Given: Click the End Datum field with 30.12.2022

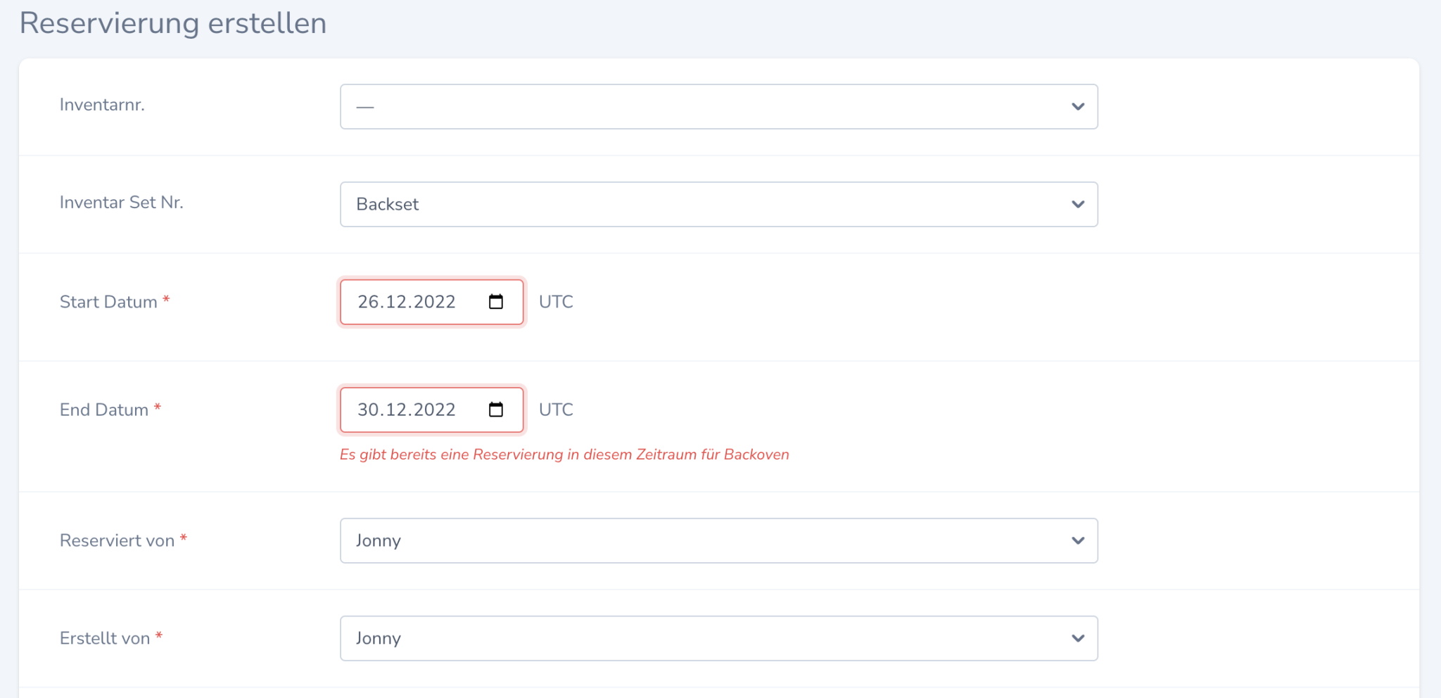Looking at the screenshot, I should [x=407, y=410].
